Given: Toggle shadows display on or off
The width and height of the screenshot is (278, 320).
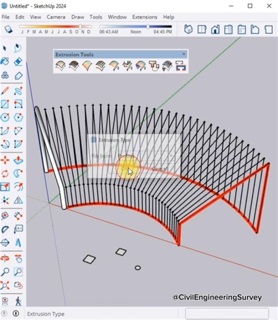Looking at the screenshot, I should [x=8, y=30].
